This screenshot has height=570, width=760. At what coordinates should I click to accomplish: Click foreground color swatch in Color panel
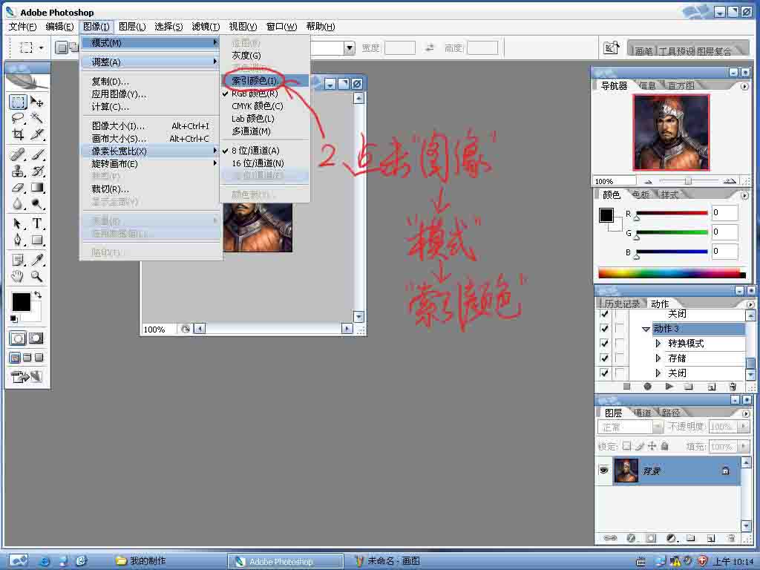tap(606, 214)
